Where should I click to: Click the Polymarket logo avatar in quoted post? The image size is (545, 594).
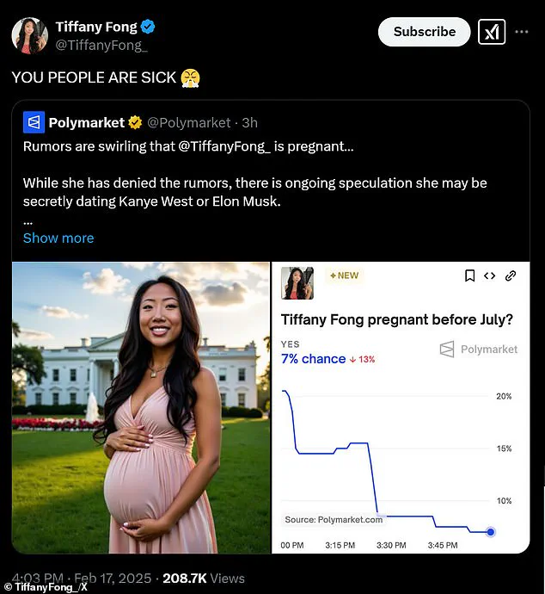(34, 122)
